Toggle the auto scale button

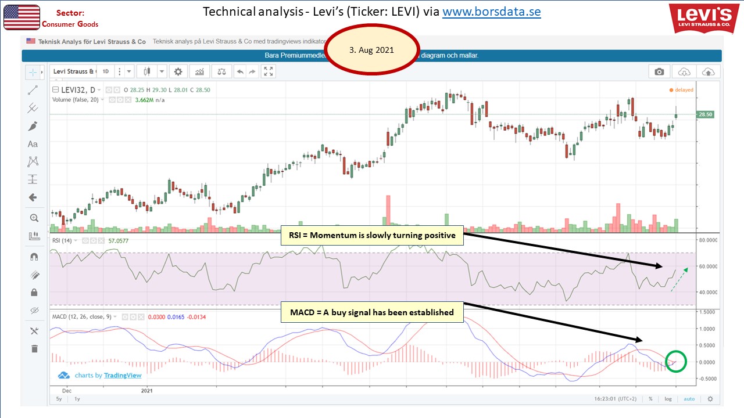(689, 399)
